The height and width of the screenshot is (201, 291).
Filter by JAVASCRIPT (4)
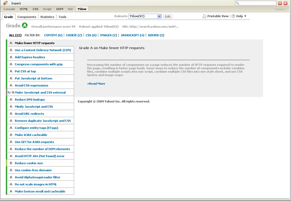pyautogui.click(x=132, y=35)
